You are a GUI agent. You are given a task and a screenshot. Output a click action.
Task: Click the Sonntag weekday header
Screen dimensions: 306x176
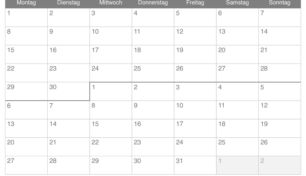tap(280, 3)
